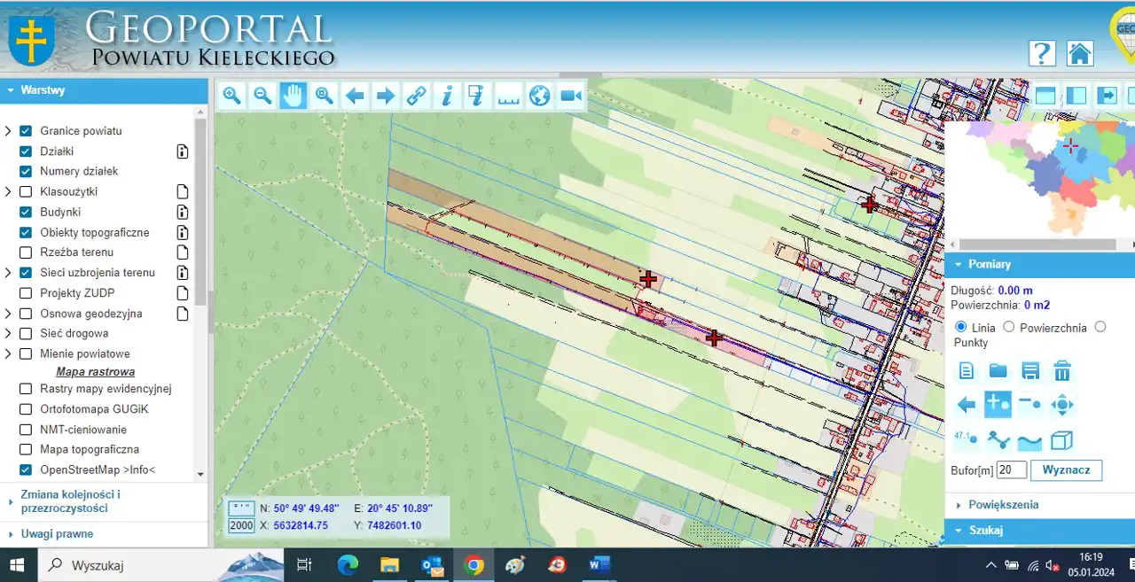Click the trash bin icon in Pomiary
This screenshot has height=582, width=1135.
click(x=1061, y=370)
